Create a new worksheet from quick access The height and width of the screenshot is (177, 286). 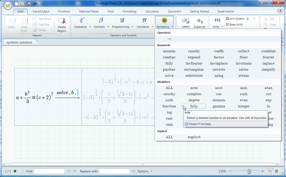click(x=16, y=4)
